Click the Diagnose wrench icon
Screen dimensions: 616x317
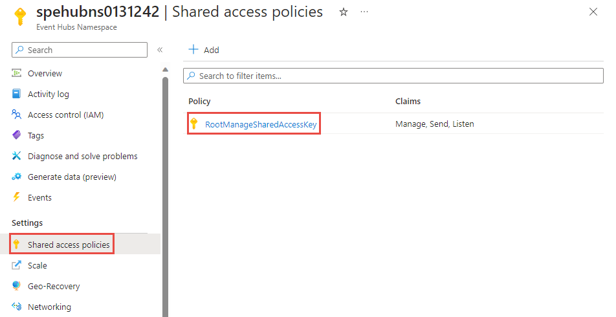tap(17, 156)
